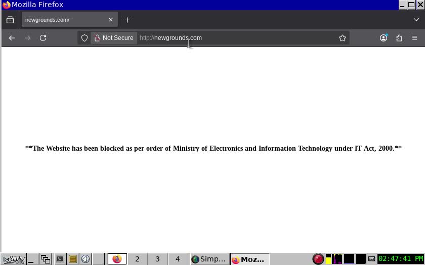The width and height of the screenshot is (425, 265).
Task: Maximize the Mozilla Firefox window
Action: (x=411, y=5)
